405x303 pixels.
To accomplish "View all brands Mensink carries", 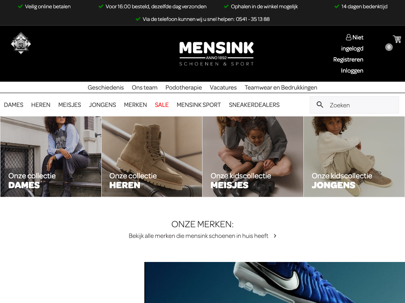I will 199,236.
